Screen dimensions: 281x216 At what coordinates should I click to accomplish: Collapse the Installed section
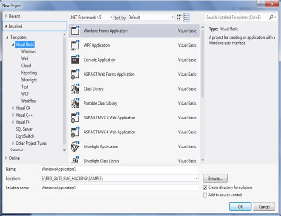pyautogui.click(x=6, y=26)
